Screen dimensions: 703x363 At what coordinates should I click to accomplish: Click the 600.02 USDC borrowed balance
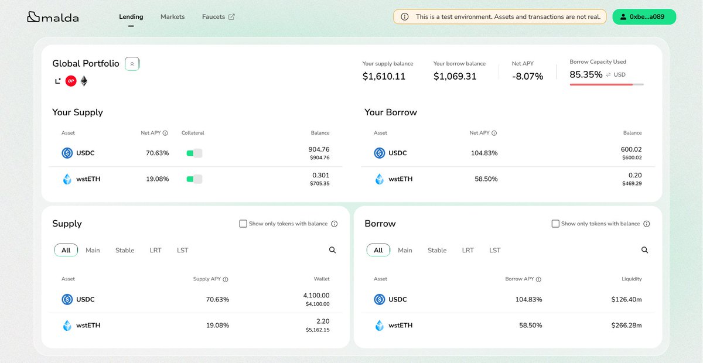click(632, 149)
